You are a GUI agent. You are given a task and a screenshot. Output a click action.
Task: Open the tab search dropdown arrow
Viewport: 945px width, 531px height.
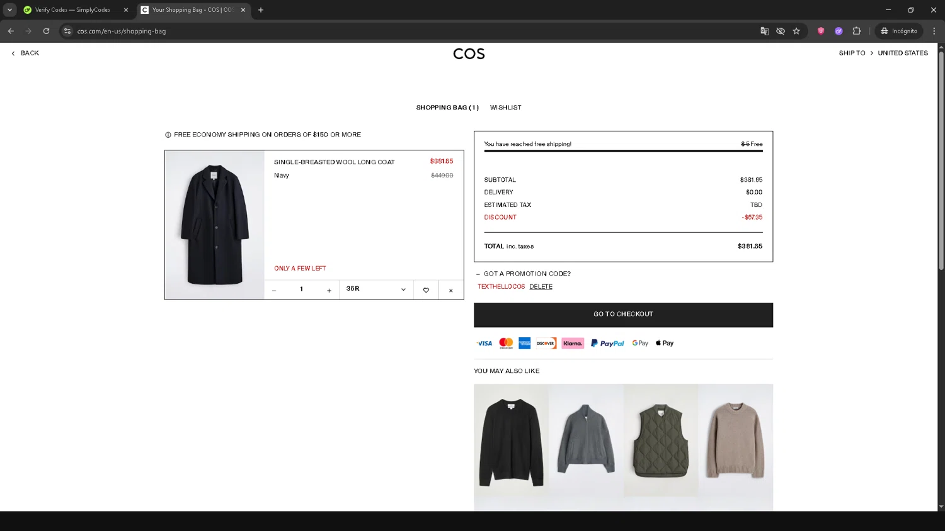tap(9, 10)
